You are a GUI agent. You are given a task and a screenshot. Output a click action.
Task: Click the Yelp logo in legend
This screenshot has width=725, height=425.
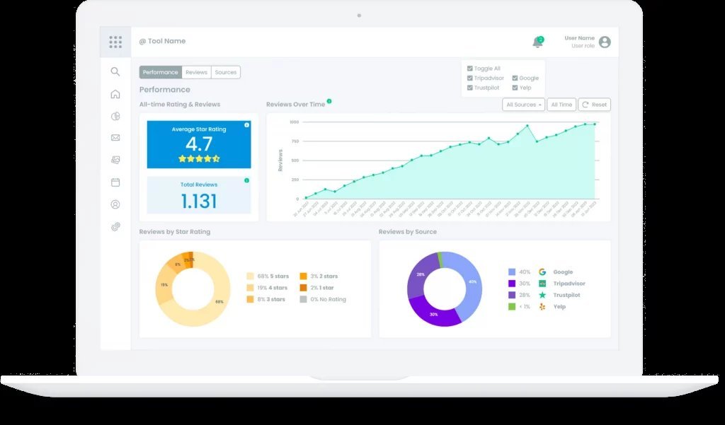(542, 306)
